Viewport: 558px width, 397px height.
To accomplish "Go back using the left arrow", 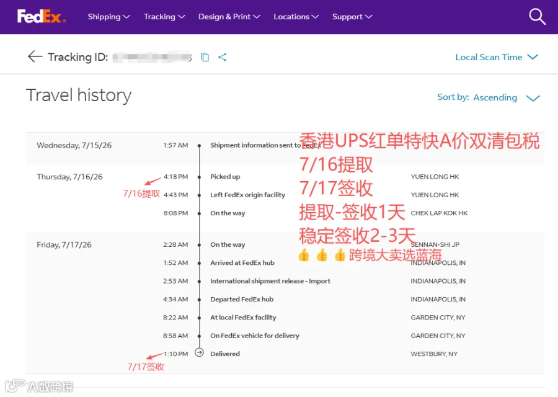I will [35, 56].
